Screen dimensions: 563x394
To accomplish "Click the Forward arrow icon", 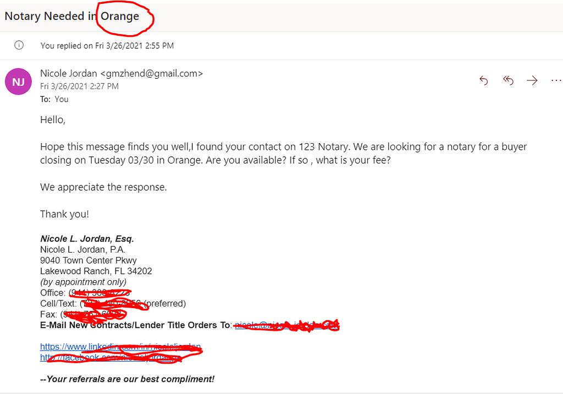I will 532,81.
